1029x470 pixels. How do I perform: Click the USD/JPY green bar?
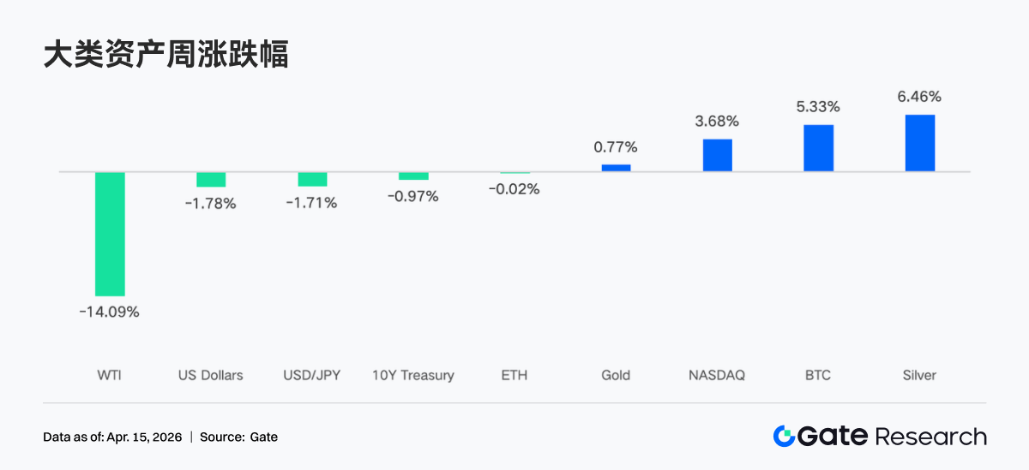(312, 179)
